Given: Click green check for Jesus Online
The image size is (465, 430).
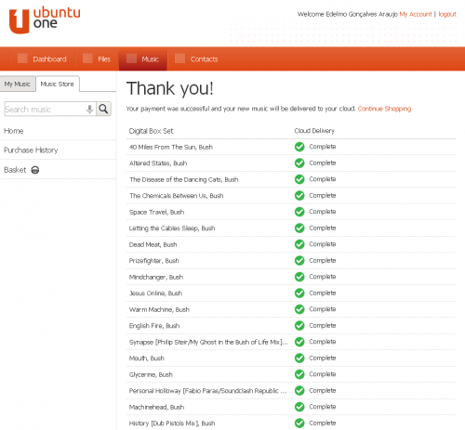Looking at the screenshot, I should click(299, 293).
